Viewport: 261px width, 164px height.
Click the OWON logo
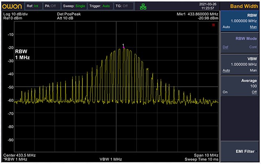[x=11, y=6]
